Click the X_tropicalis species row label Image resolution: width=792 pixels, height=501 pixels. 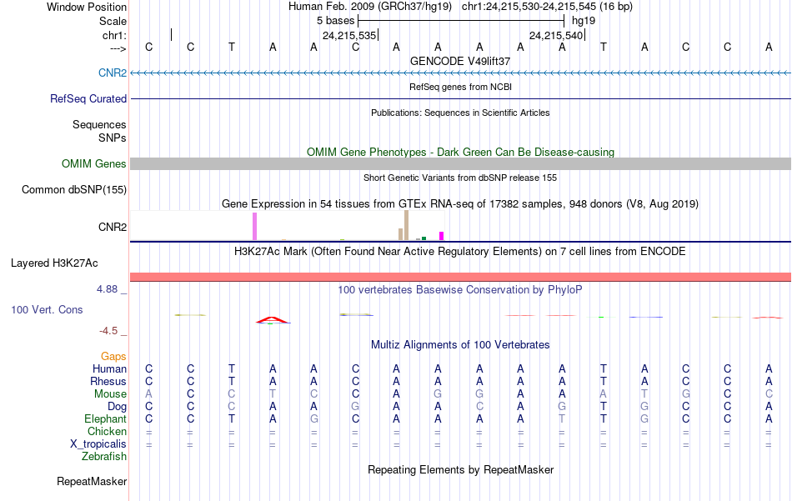pyautogui.click(x=98, y=444)
